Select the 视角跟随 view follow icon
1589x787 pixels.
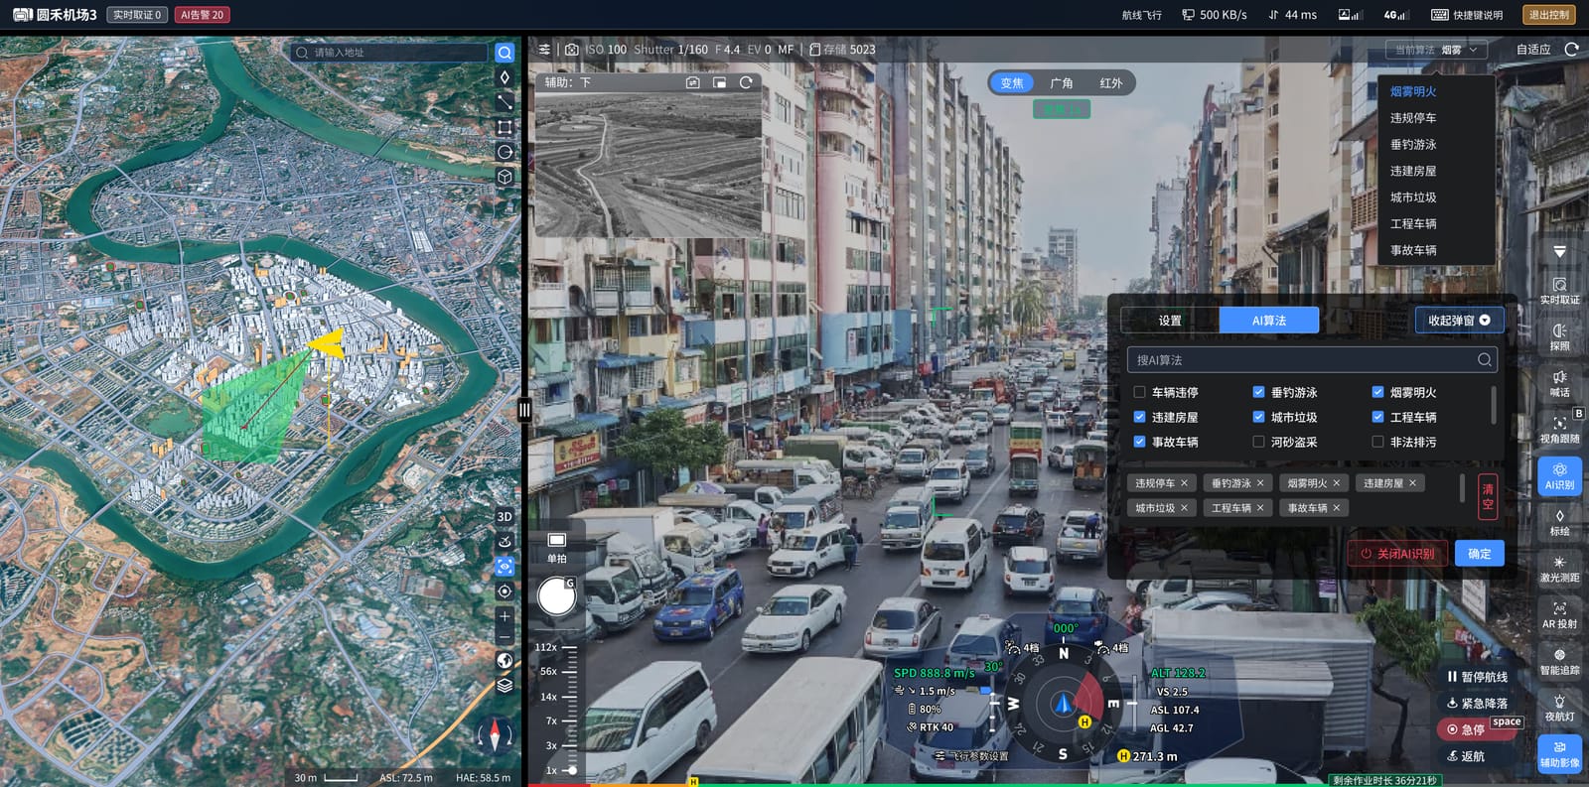point(1559,429)
